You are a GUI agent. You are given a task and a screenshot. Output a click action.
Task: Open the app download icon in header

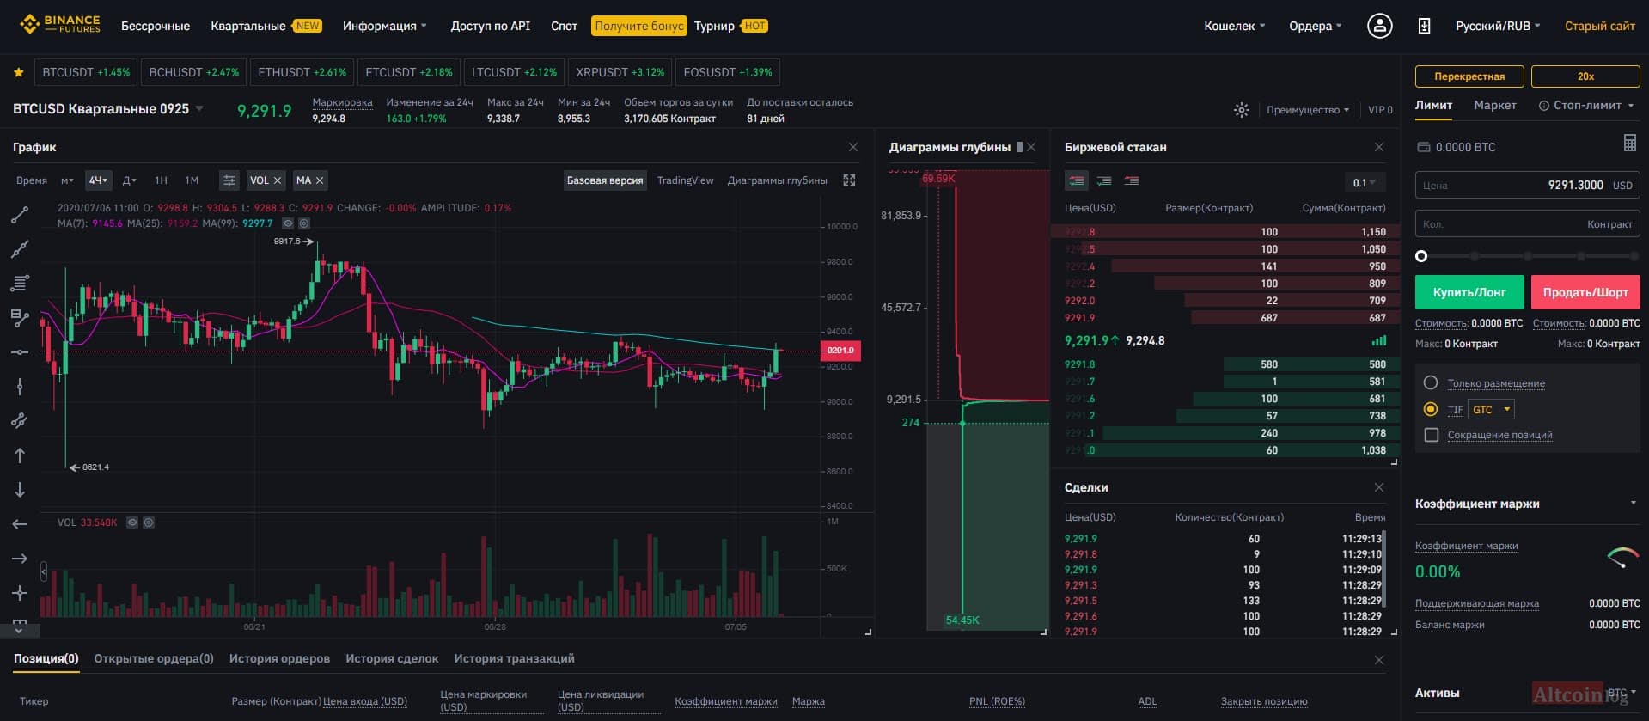(x=1424, y=26)
